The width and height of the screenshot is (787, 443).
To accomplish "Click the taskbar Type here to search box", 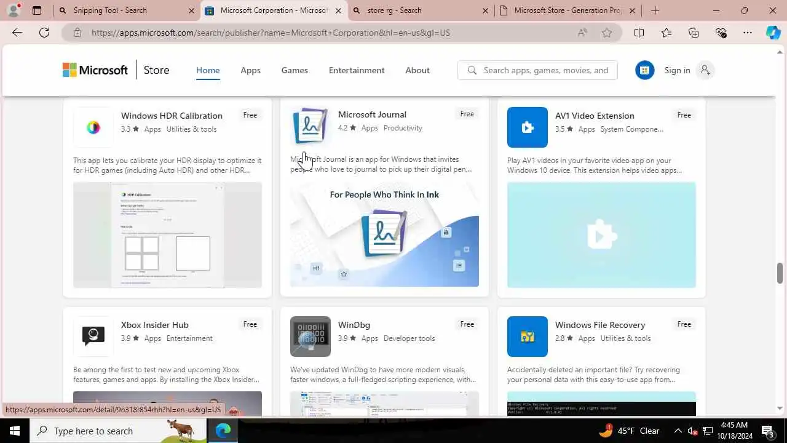I will click(118, 431).
